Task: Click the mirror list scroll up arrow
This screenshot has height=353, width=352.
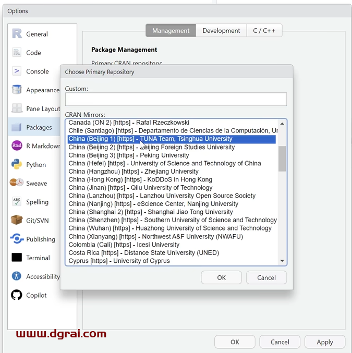Action: point(282,124)
